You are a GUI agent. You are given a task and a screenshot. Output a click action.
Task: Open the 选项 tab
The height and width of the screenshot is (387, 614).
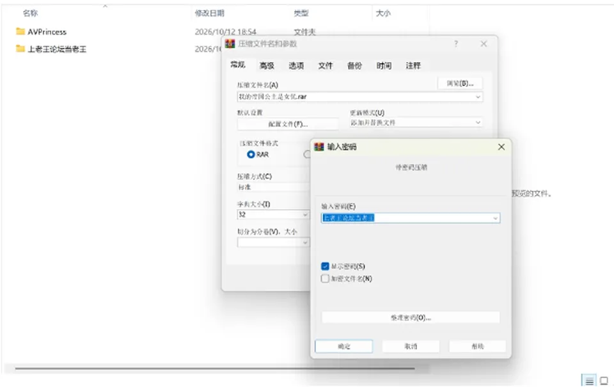point(296,66)
